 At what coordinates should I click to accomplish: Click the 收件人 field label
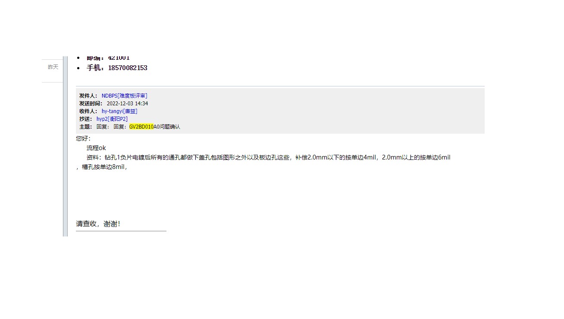tap(88, 111)
